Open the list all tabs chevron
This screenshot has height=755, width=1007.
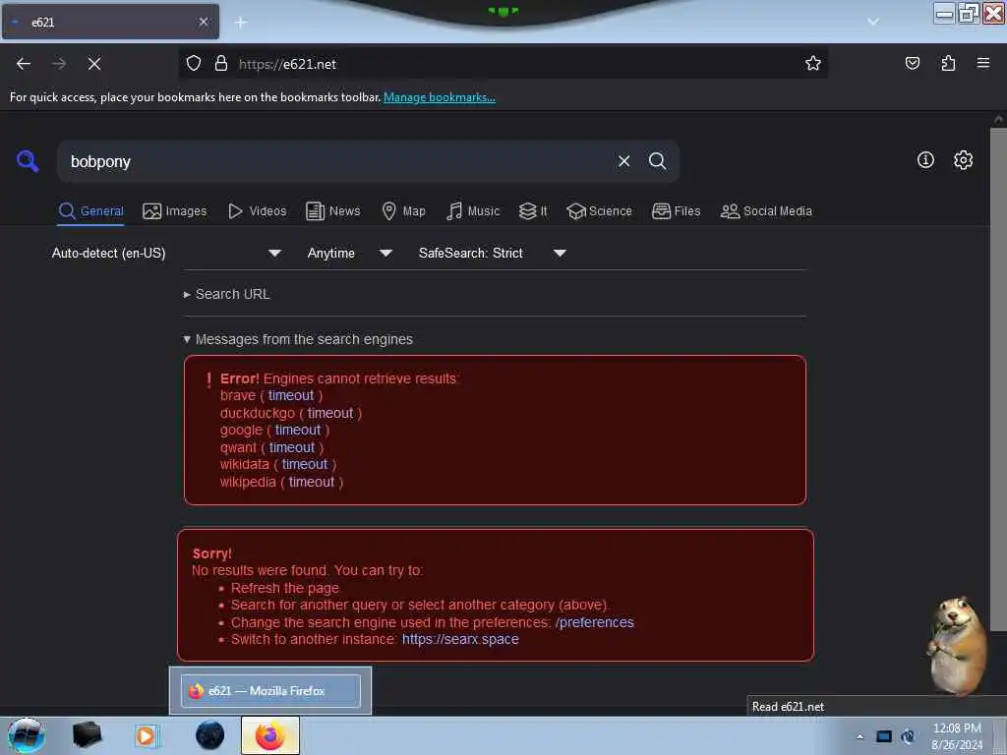pos(873,22)
